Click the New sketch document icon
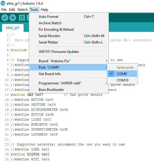The image size is (154, 163). 22,18
